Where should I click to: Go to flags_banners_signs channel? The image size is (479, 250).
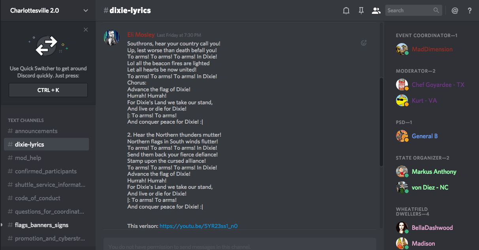point(41,225)
